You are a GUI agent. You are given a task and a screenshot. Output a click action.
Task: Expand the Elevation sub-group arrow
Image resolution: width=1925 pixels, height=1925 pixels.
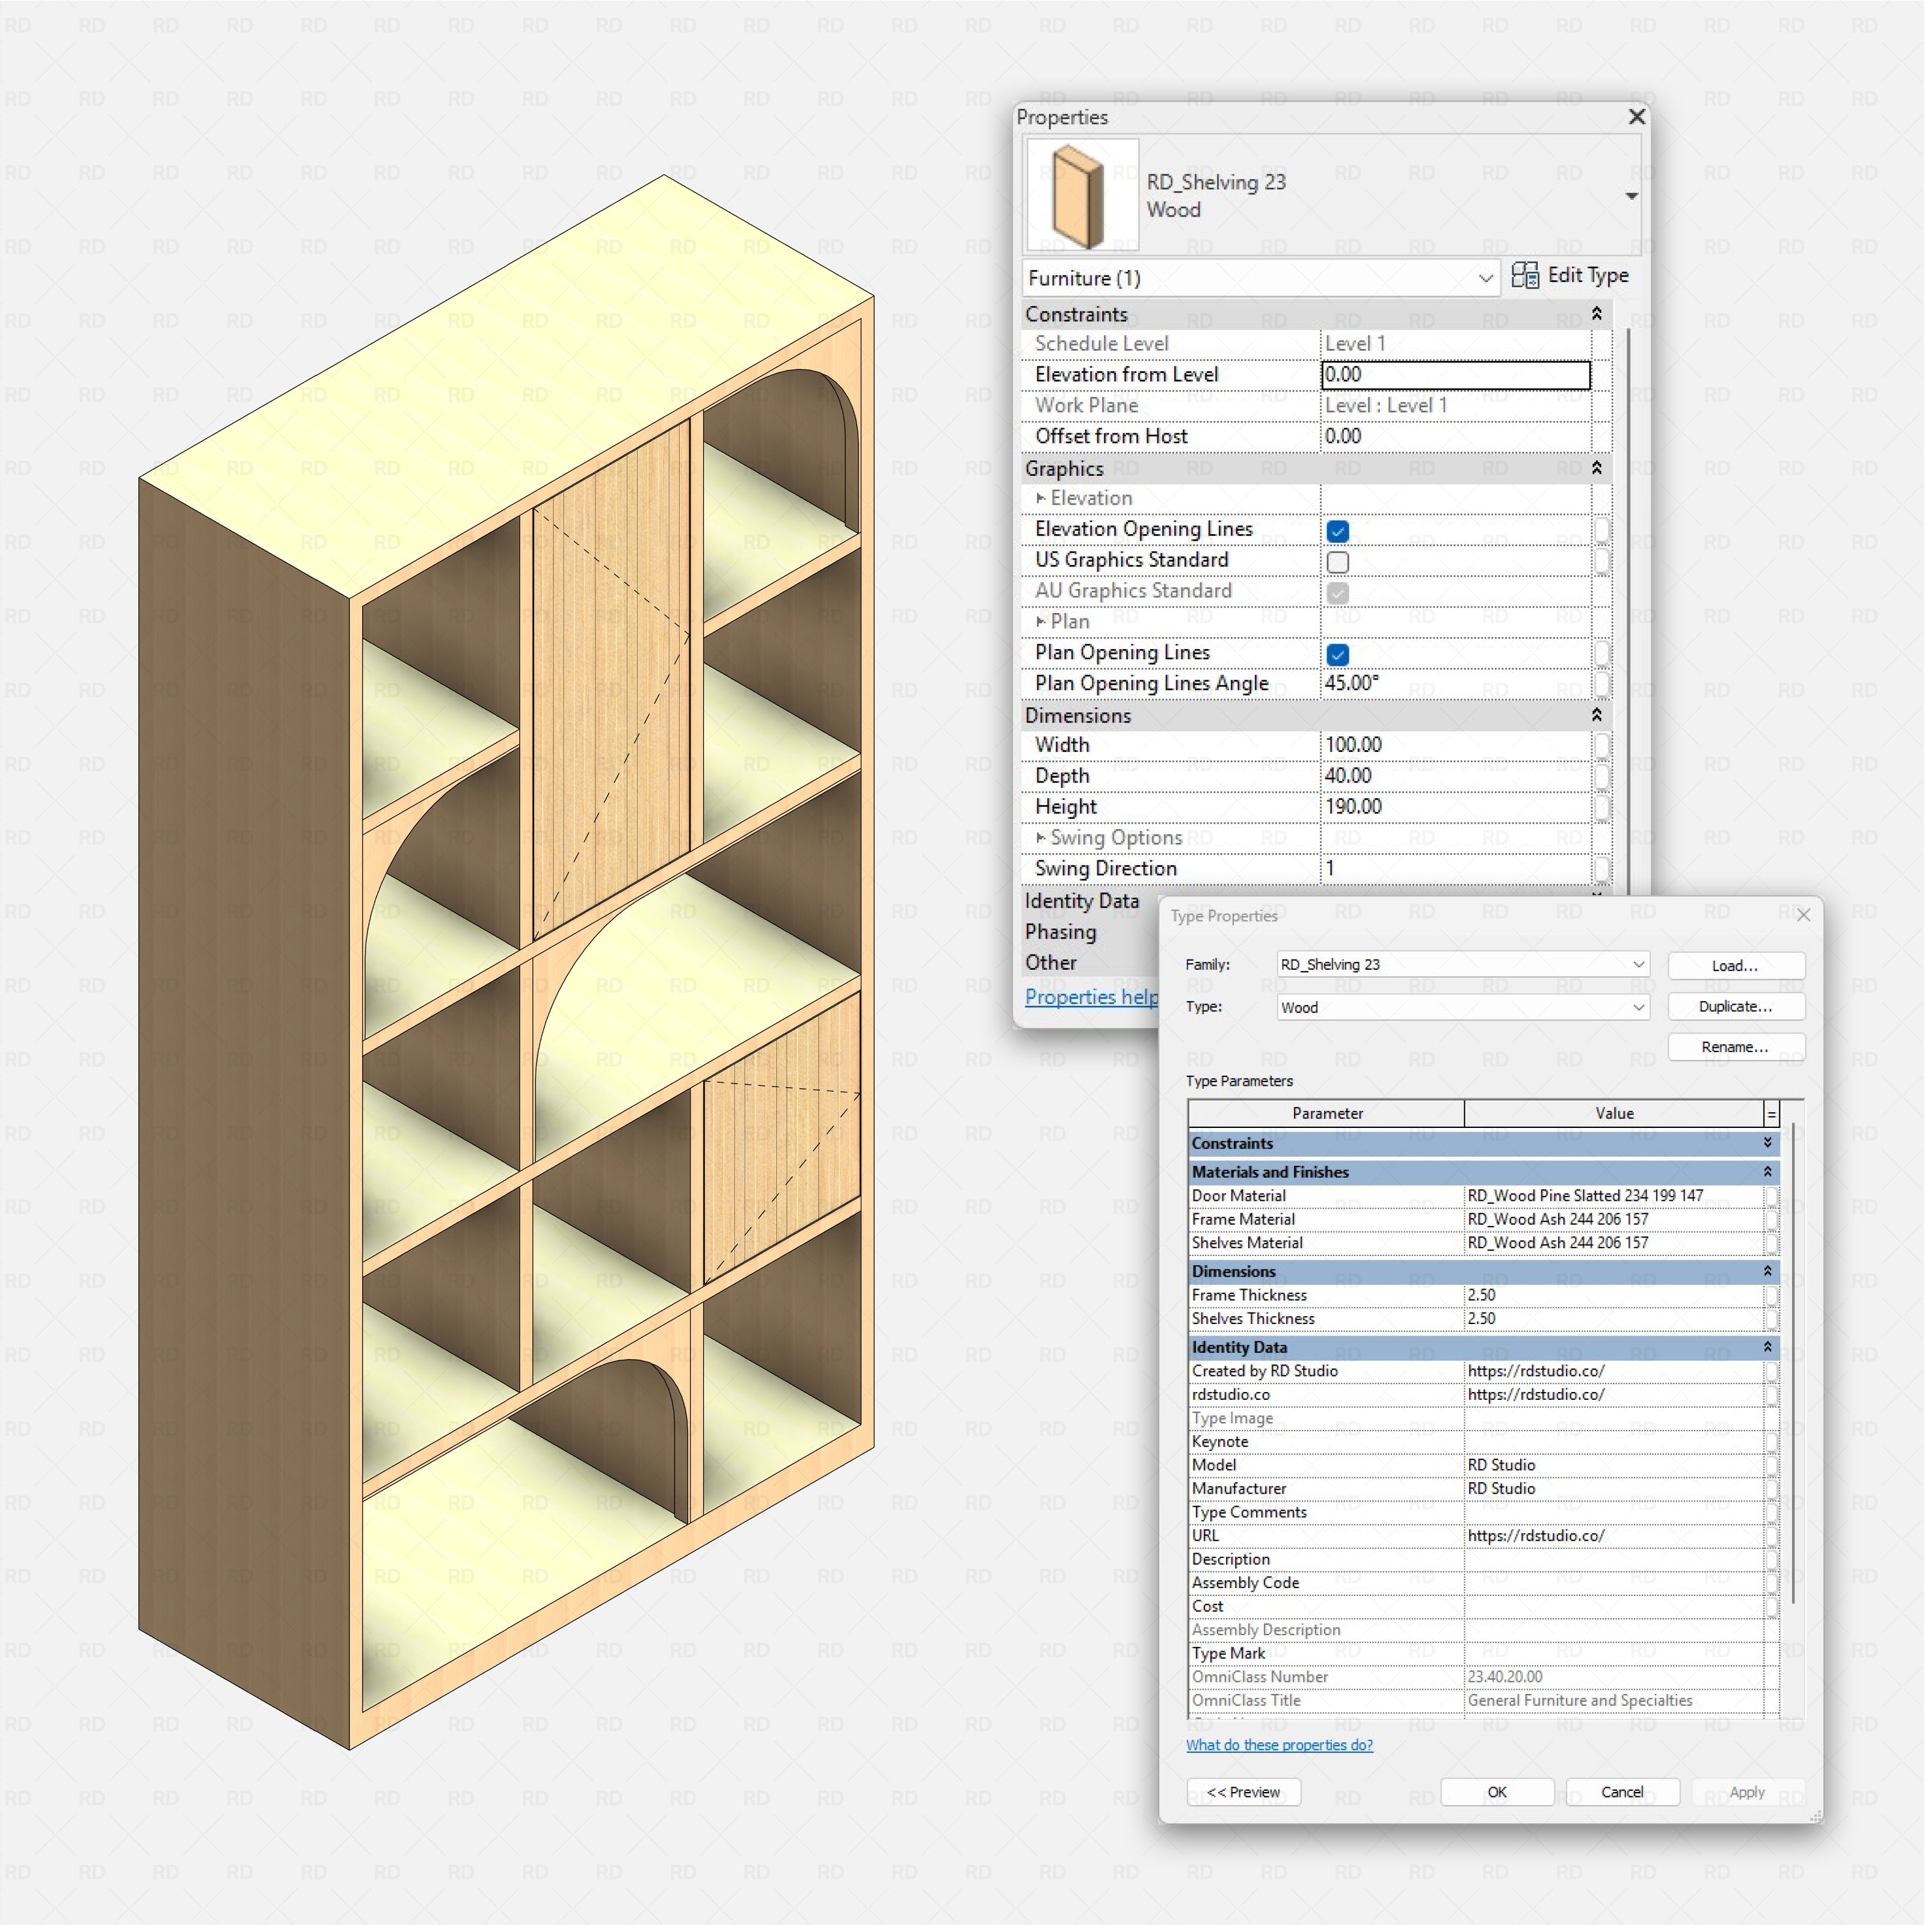pos(1040,498)
